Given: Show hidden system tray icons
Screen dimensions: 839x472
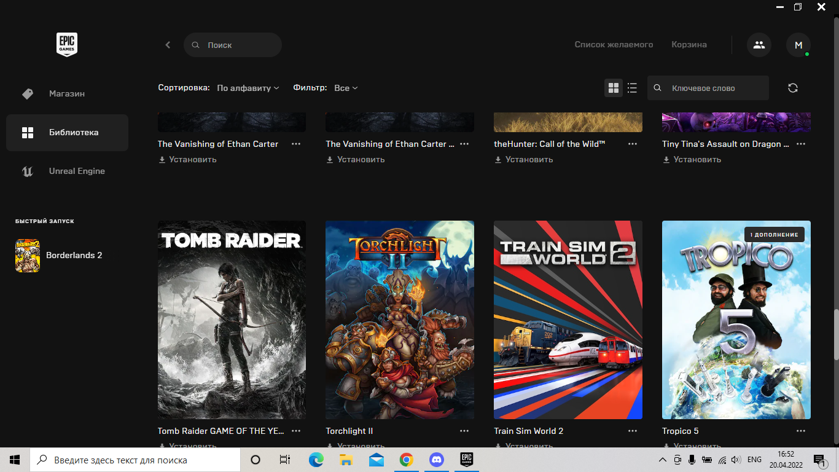Looking at the screenshot, I should coord(662,460).
